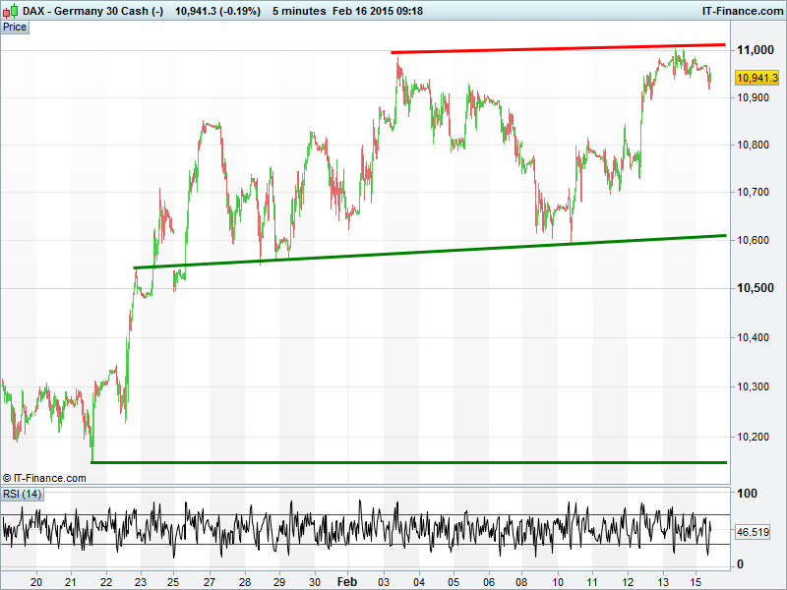Click the RSI axis 100 label
Screen dimensions: 787x590
pos(747,494)
